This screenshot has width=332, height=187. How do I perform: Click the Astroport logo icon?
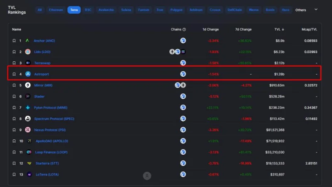[28, 74]
